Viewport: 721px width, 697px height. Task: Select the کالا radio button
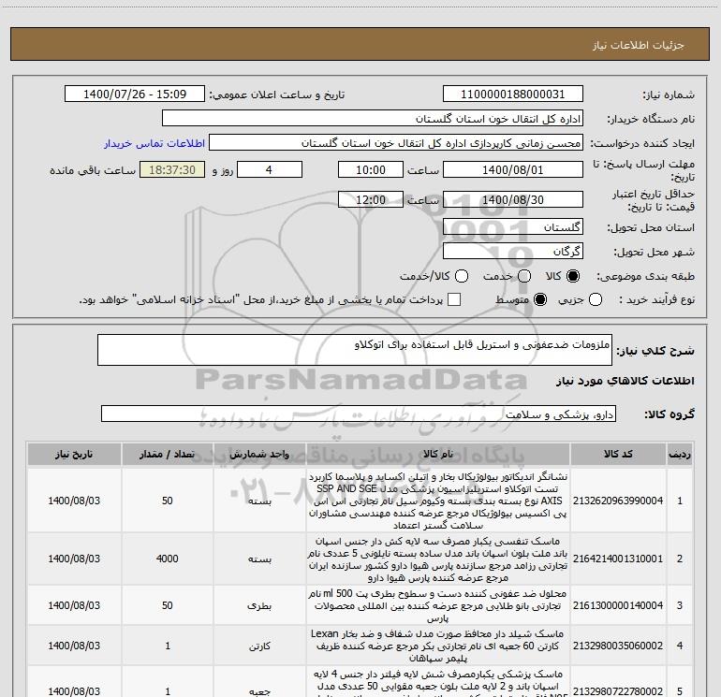572,276
